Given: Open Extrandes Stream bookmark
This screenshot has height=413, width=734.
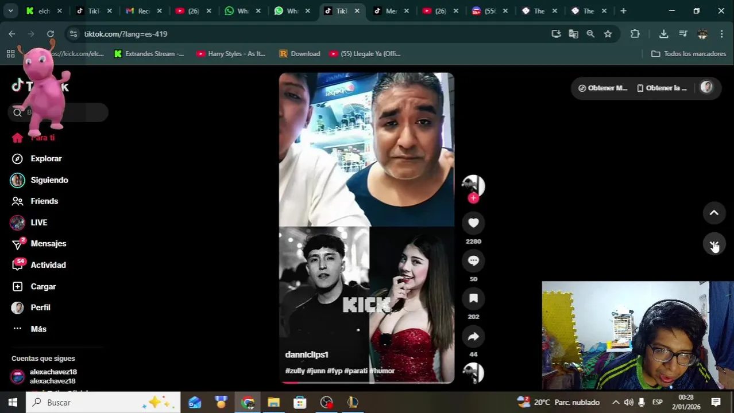Looking at the screenshot, I should coord(149,54).
